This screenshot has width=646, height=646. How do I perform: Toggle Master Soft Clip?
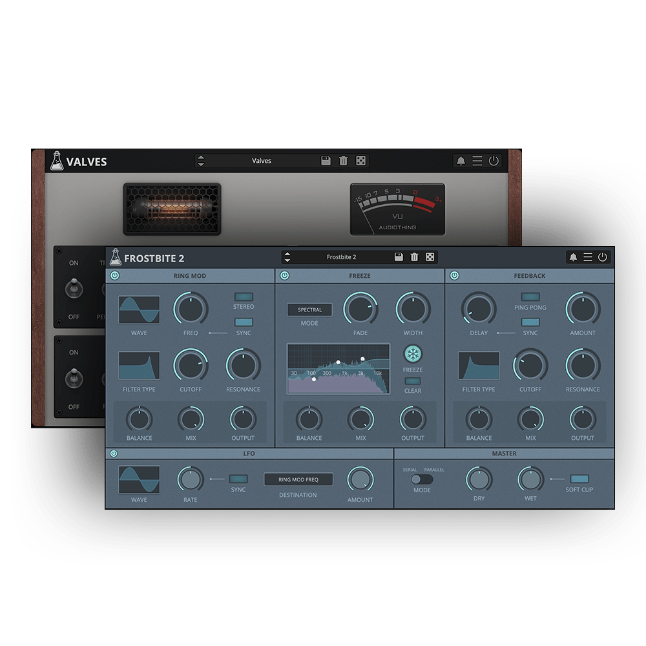(x=579, y=479)
